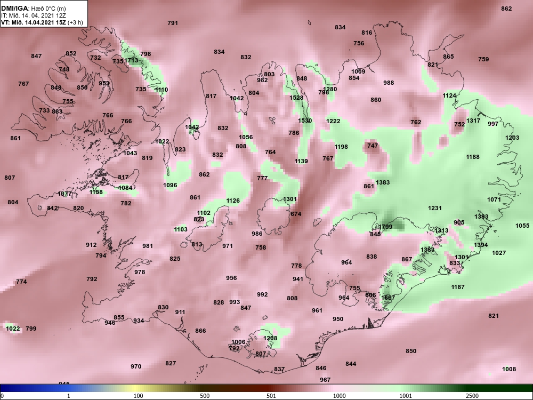Click the 1158 value on the map
Viewport: 533px width, 400px height.
pyautogui.click(x=96, y=192)
